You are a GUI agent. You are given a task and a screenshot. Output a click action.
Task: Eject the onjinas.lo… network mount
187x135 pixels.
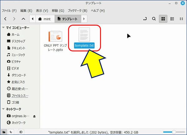point(34,116)
